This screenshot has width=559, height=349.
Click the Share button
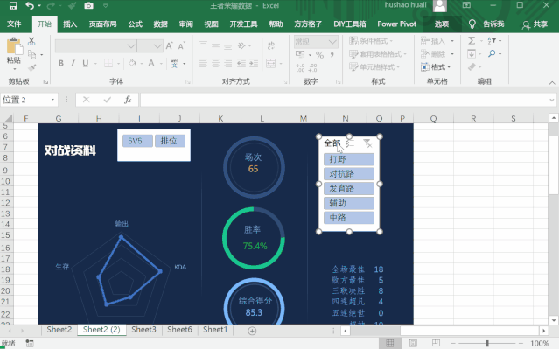[x=535, y=24]
